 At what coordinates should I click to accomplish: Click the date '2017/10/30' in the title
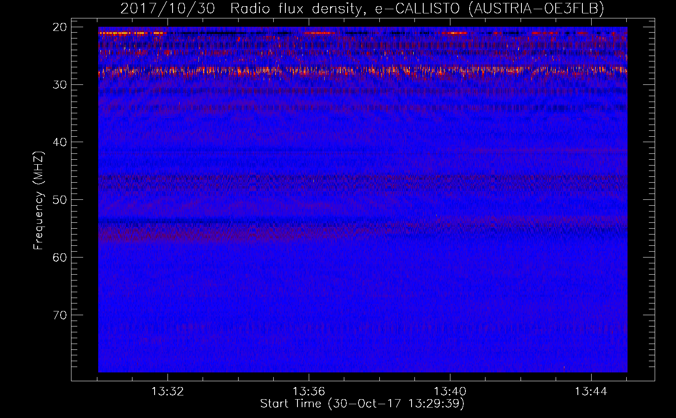click(x=168, y=8)
